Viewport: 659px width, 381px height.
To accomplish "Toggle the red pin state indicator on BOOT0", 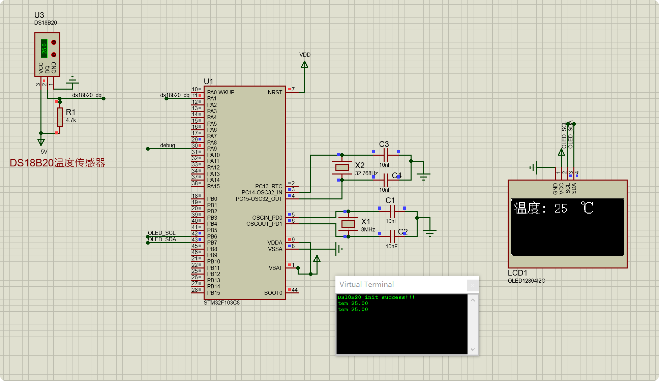I will [289, 289].
